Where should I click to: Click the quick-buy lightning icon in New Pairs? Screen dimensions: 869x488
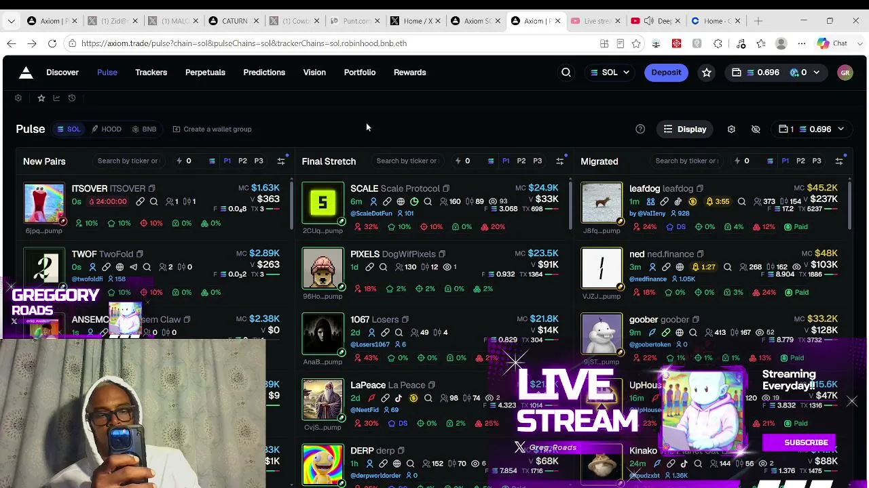click(x=179, y=161)
